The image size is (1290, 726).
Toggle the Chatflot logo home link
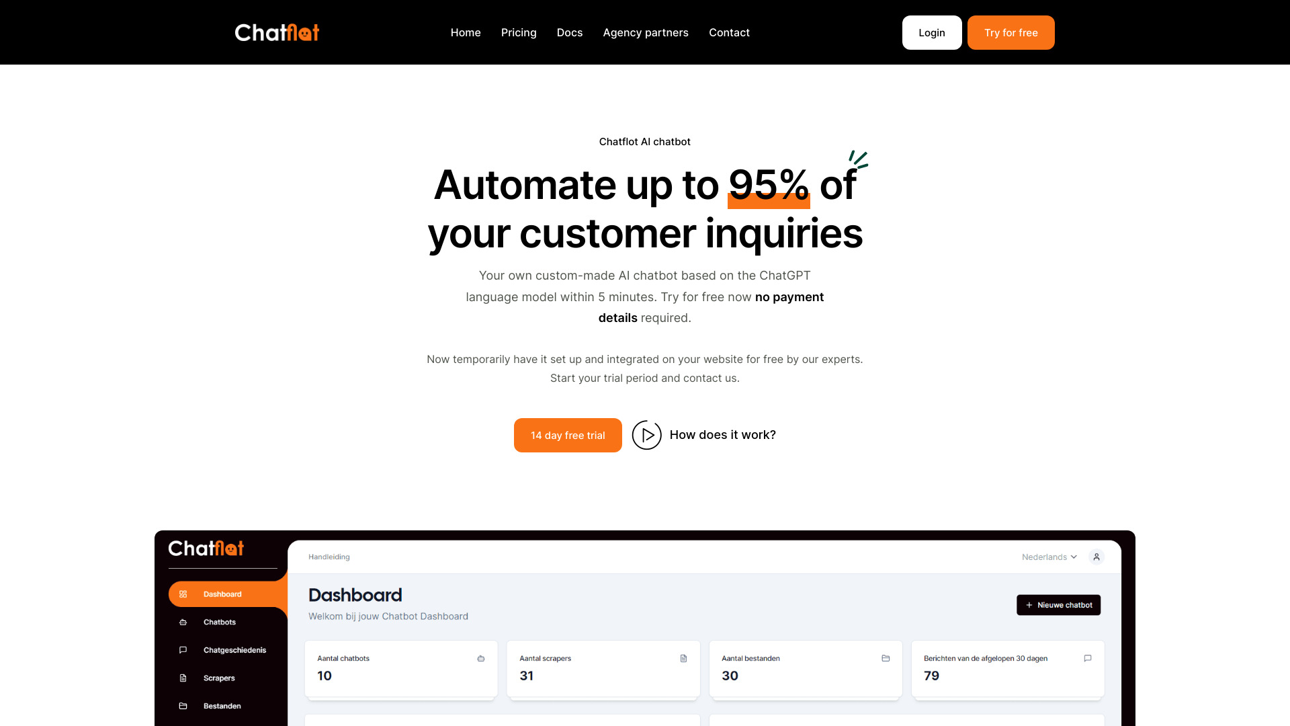click(x=277, y=33)
